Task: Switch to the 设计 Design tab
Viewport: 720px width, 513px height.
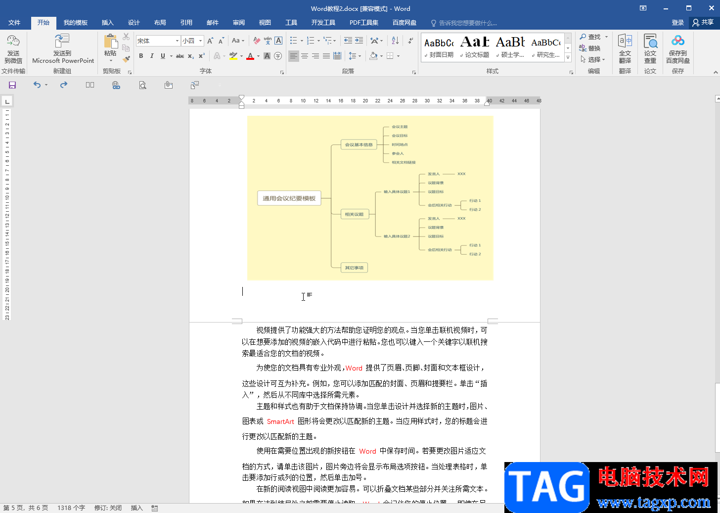Action: point(134,23)
